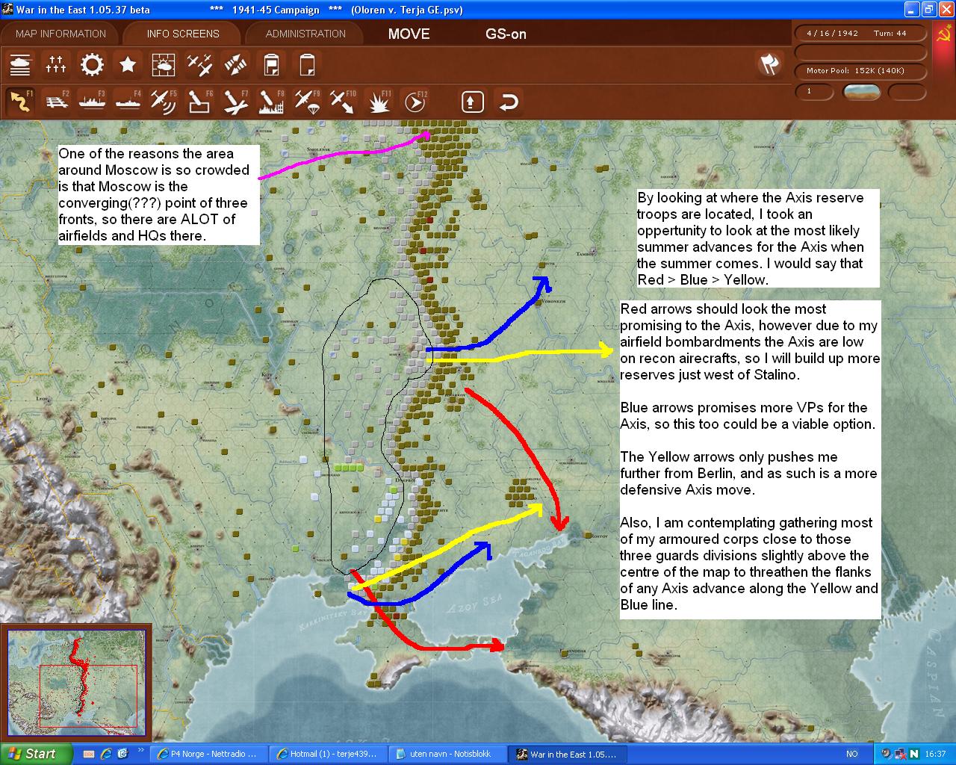This screenshot has height=765, width=956.
Task: Open the victory star info screen
Action: 128,66
